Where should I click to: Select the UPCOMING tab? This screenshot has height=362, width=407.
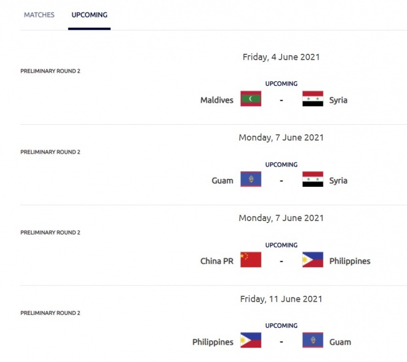pos(90,15)
